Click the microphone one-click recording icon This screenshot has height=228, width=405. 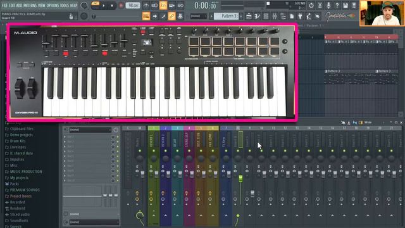pos(328,5)
